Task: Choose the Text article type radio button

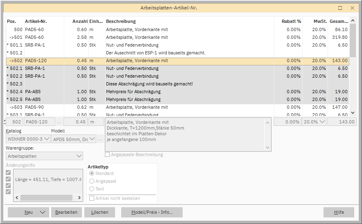Action: click(92, 189)
